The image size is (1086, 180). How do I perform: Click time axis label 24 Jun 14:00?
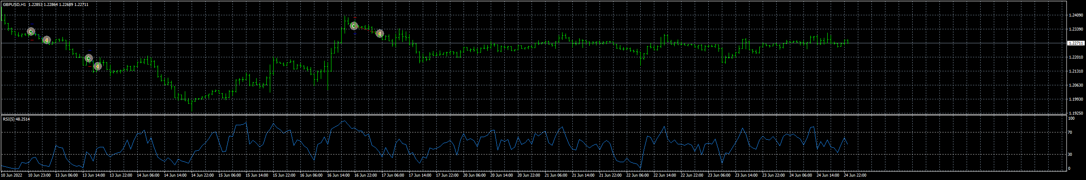point(828,175)
